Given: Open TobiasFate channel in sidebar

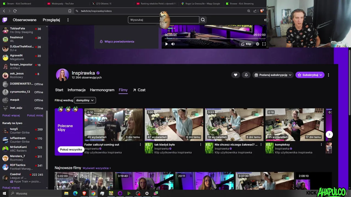Looking at the screenshot, I should pyautogui.click(x=24, y=30).
